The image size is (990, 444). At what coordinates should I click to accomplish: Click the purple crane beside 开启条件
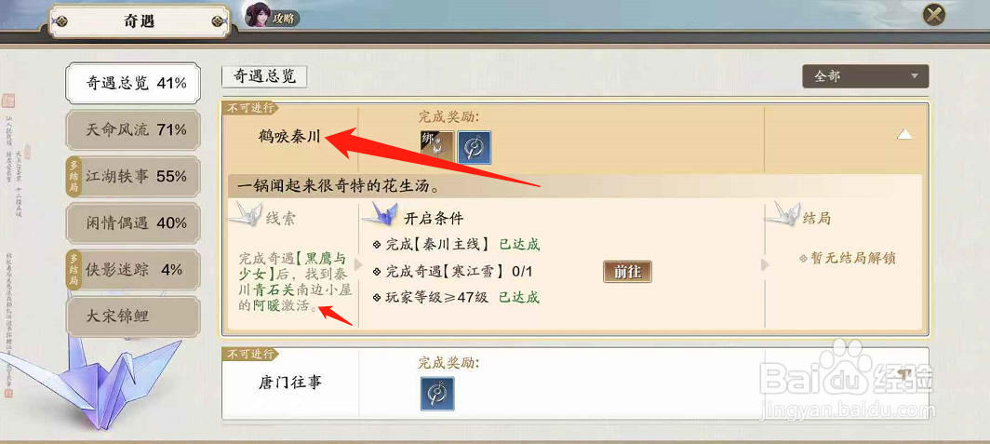click(x=380, y=213)
